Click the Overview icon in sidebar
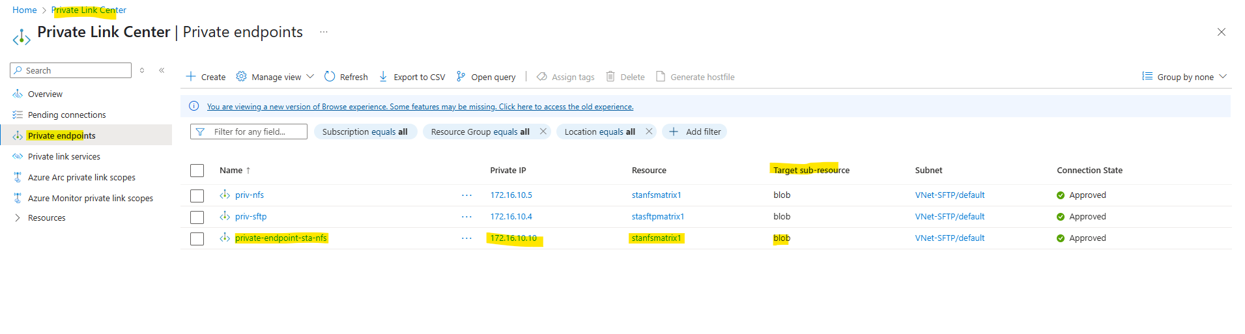This screenshot has width=1245, height=334. 18,94
